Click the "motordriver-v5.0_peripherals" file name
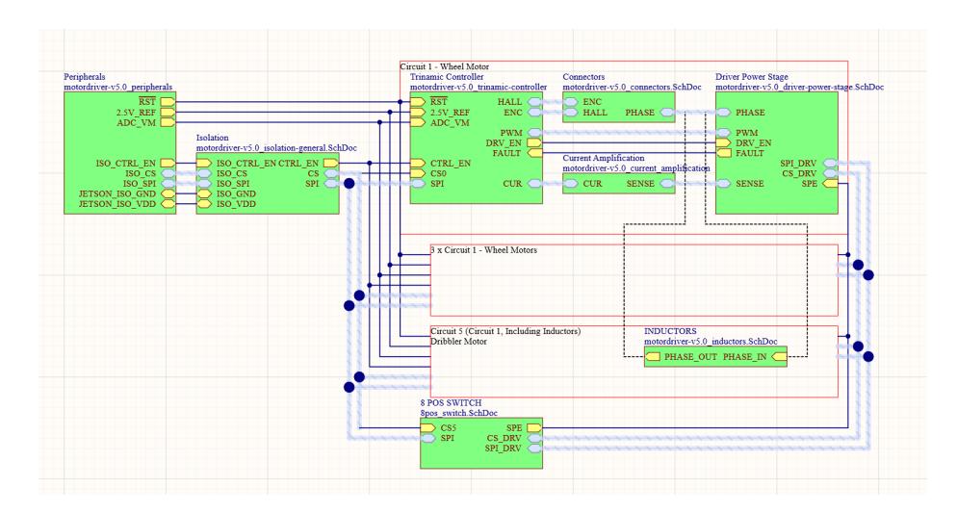 pos(117,88)
